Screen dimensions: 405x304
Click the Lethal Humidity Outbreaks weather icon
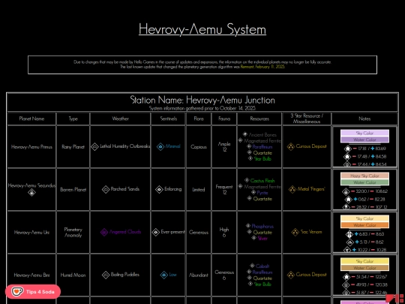click(x=94, y=146)
